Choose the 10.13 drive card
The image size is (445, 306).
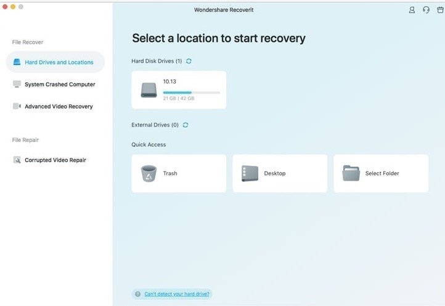179,90
